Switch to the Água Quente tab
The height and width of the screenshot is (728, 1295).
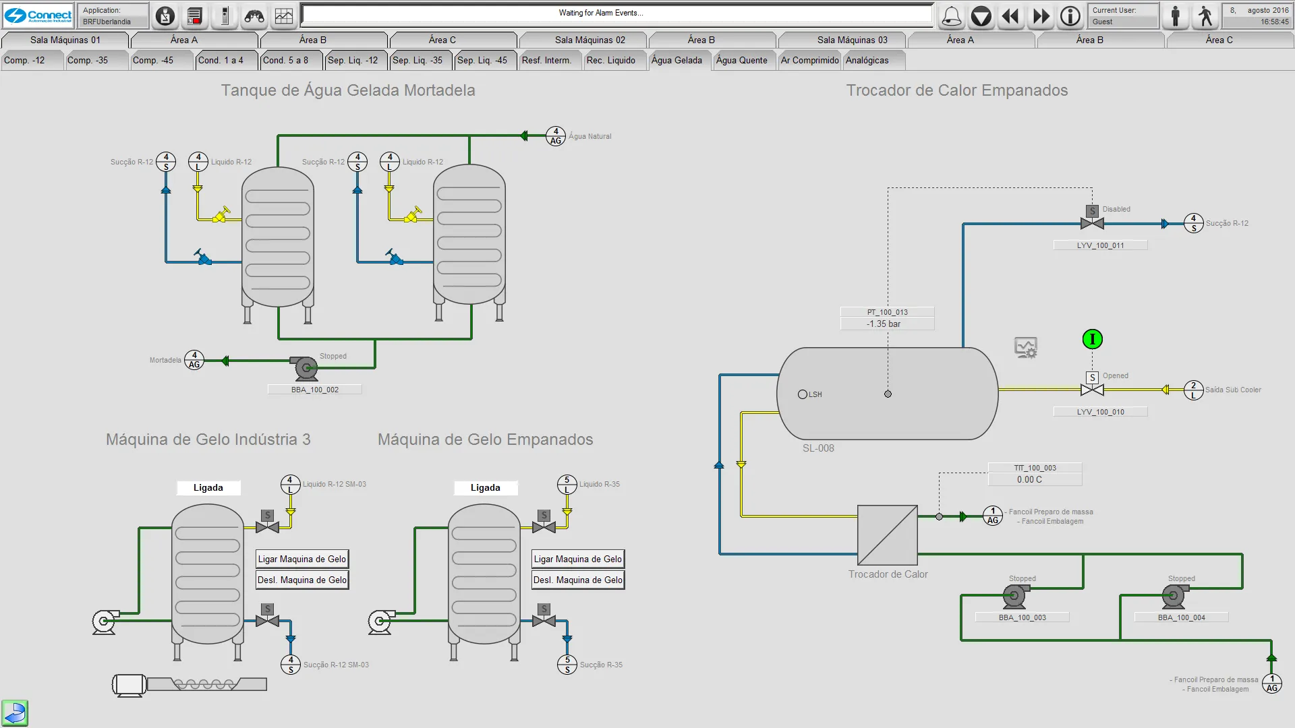[x=741, y=60]
